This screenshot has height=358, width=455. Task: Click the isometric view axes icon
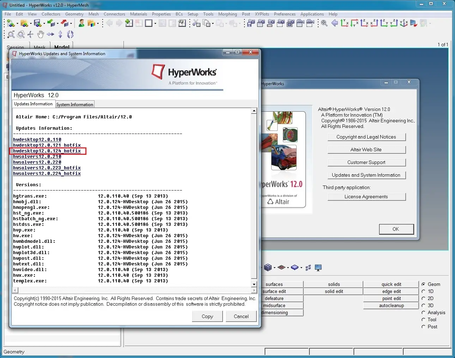click(404, 23)
